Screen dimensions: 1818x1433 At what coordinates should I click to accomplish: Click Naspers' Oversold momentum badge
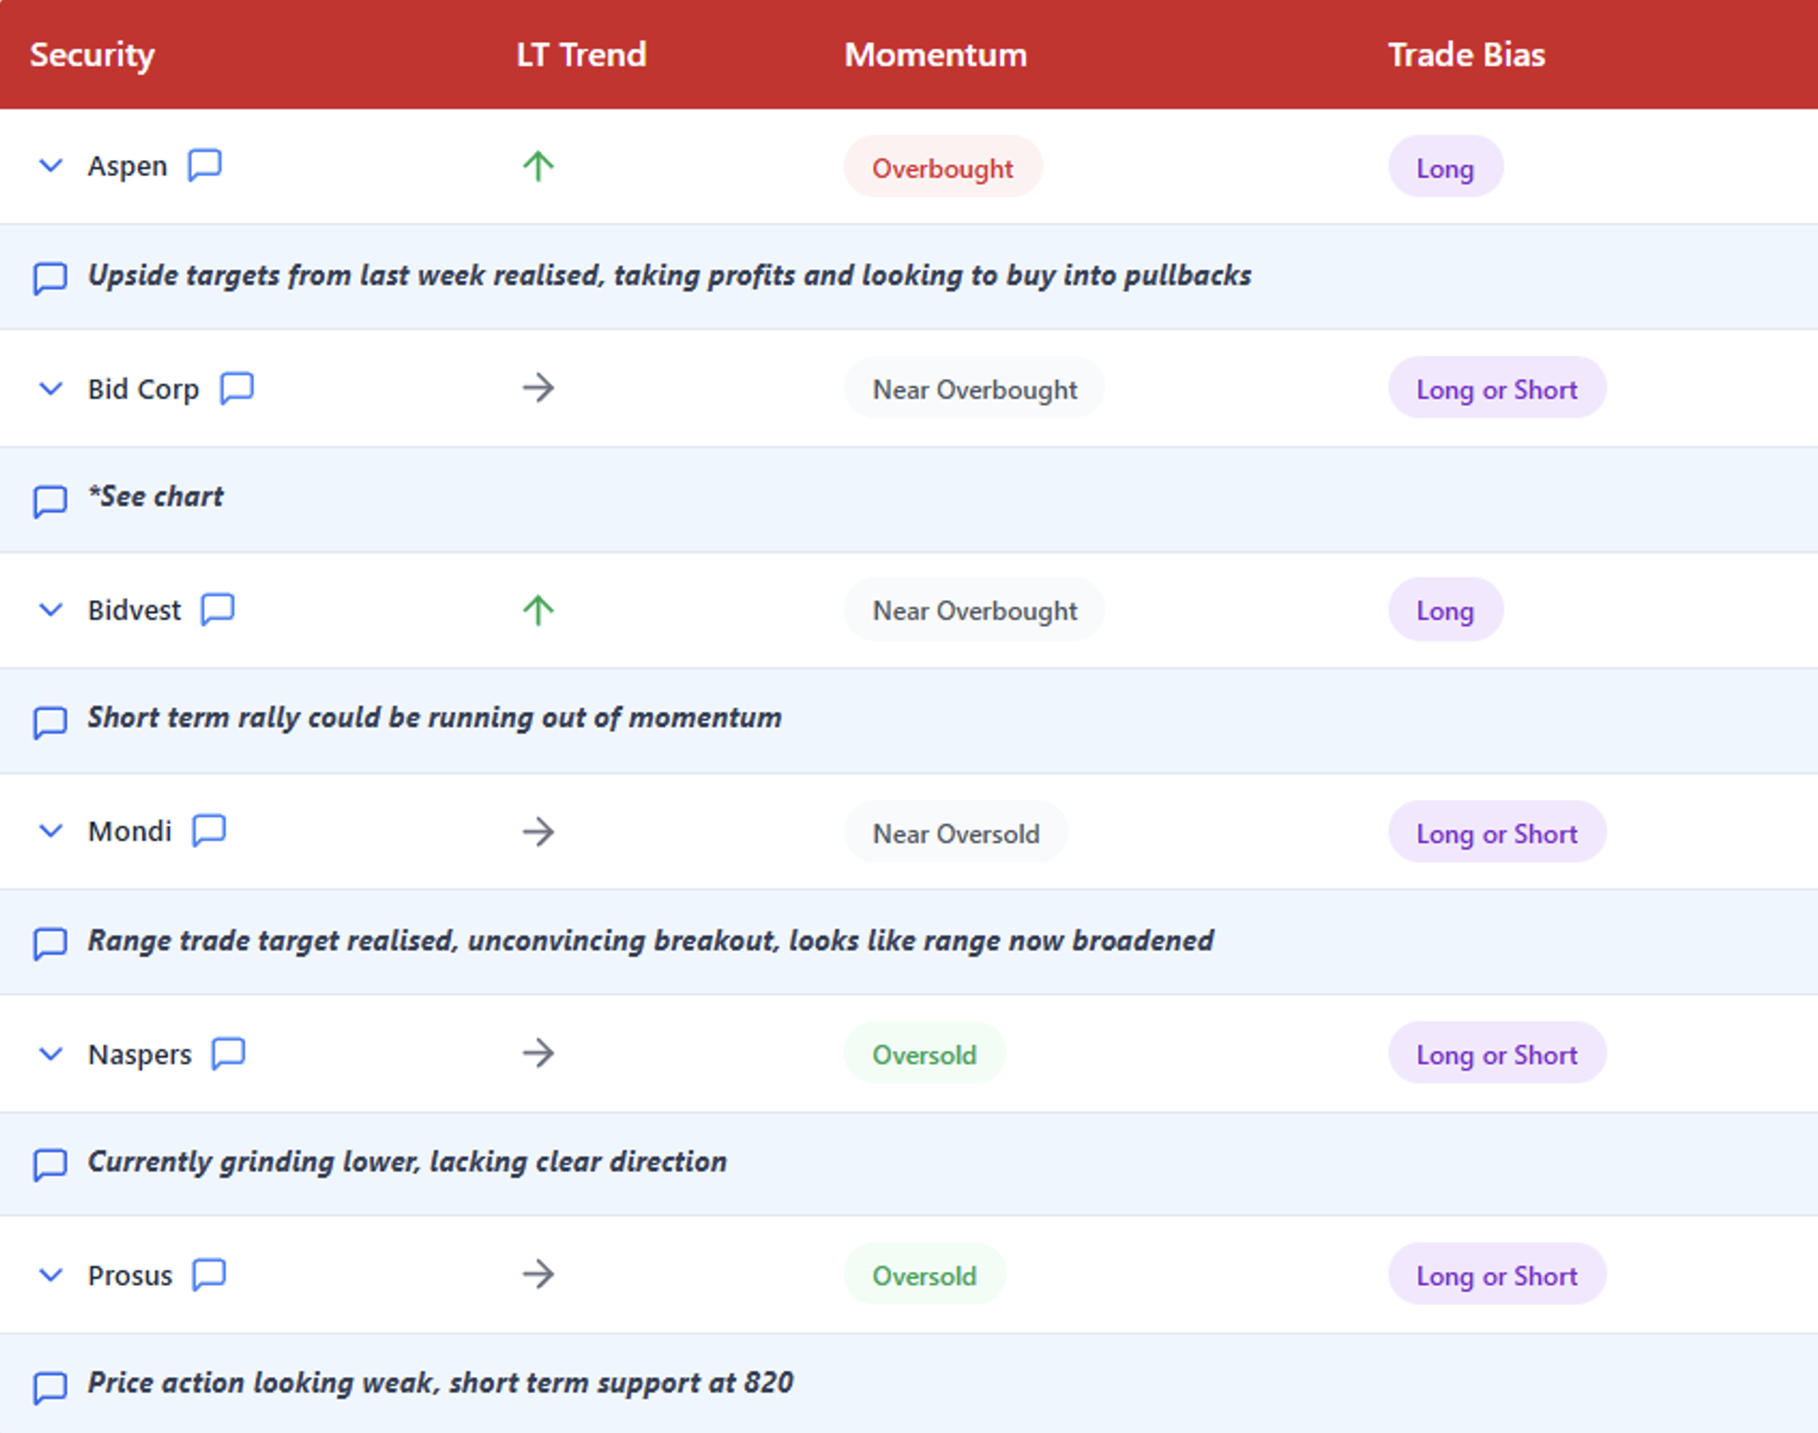pos(924,1054)
